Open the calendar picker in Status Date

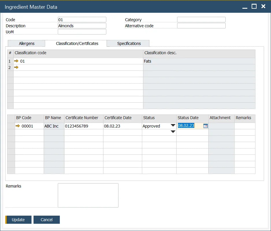[205, 126]
